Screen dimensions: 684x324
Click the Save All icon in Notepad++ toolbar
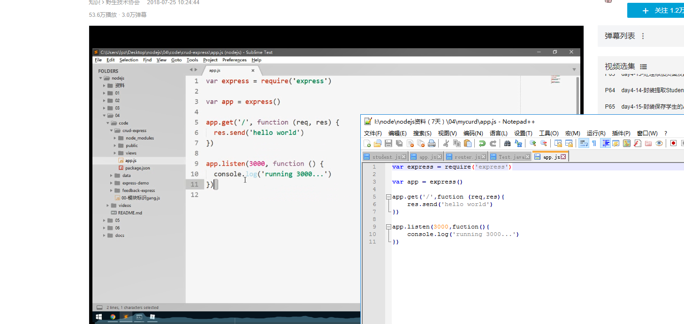tap(399, 143)
